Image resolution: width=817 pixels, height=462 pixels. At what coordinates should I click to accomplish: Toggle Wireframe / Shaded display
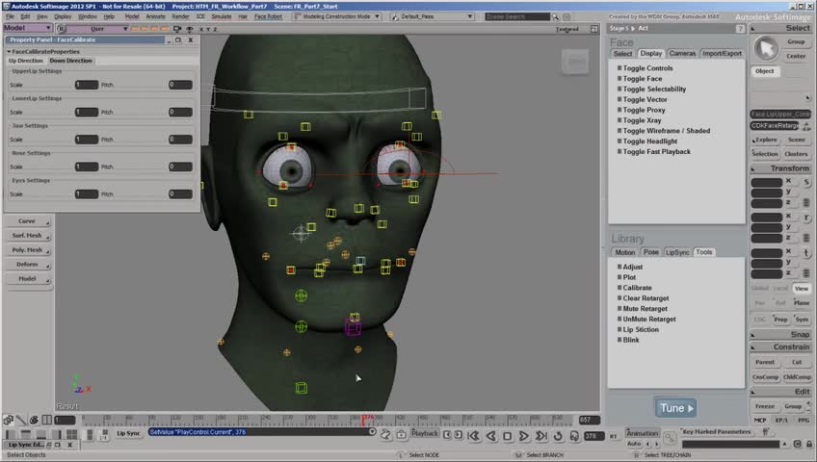666,131
